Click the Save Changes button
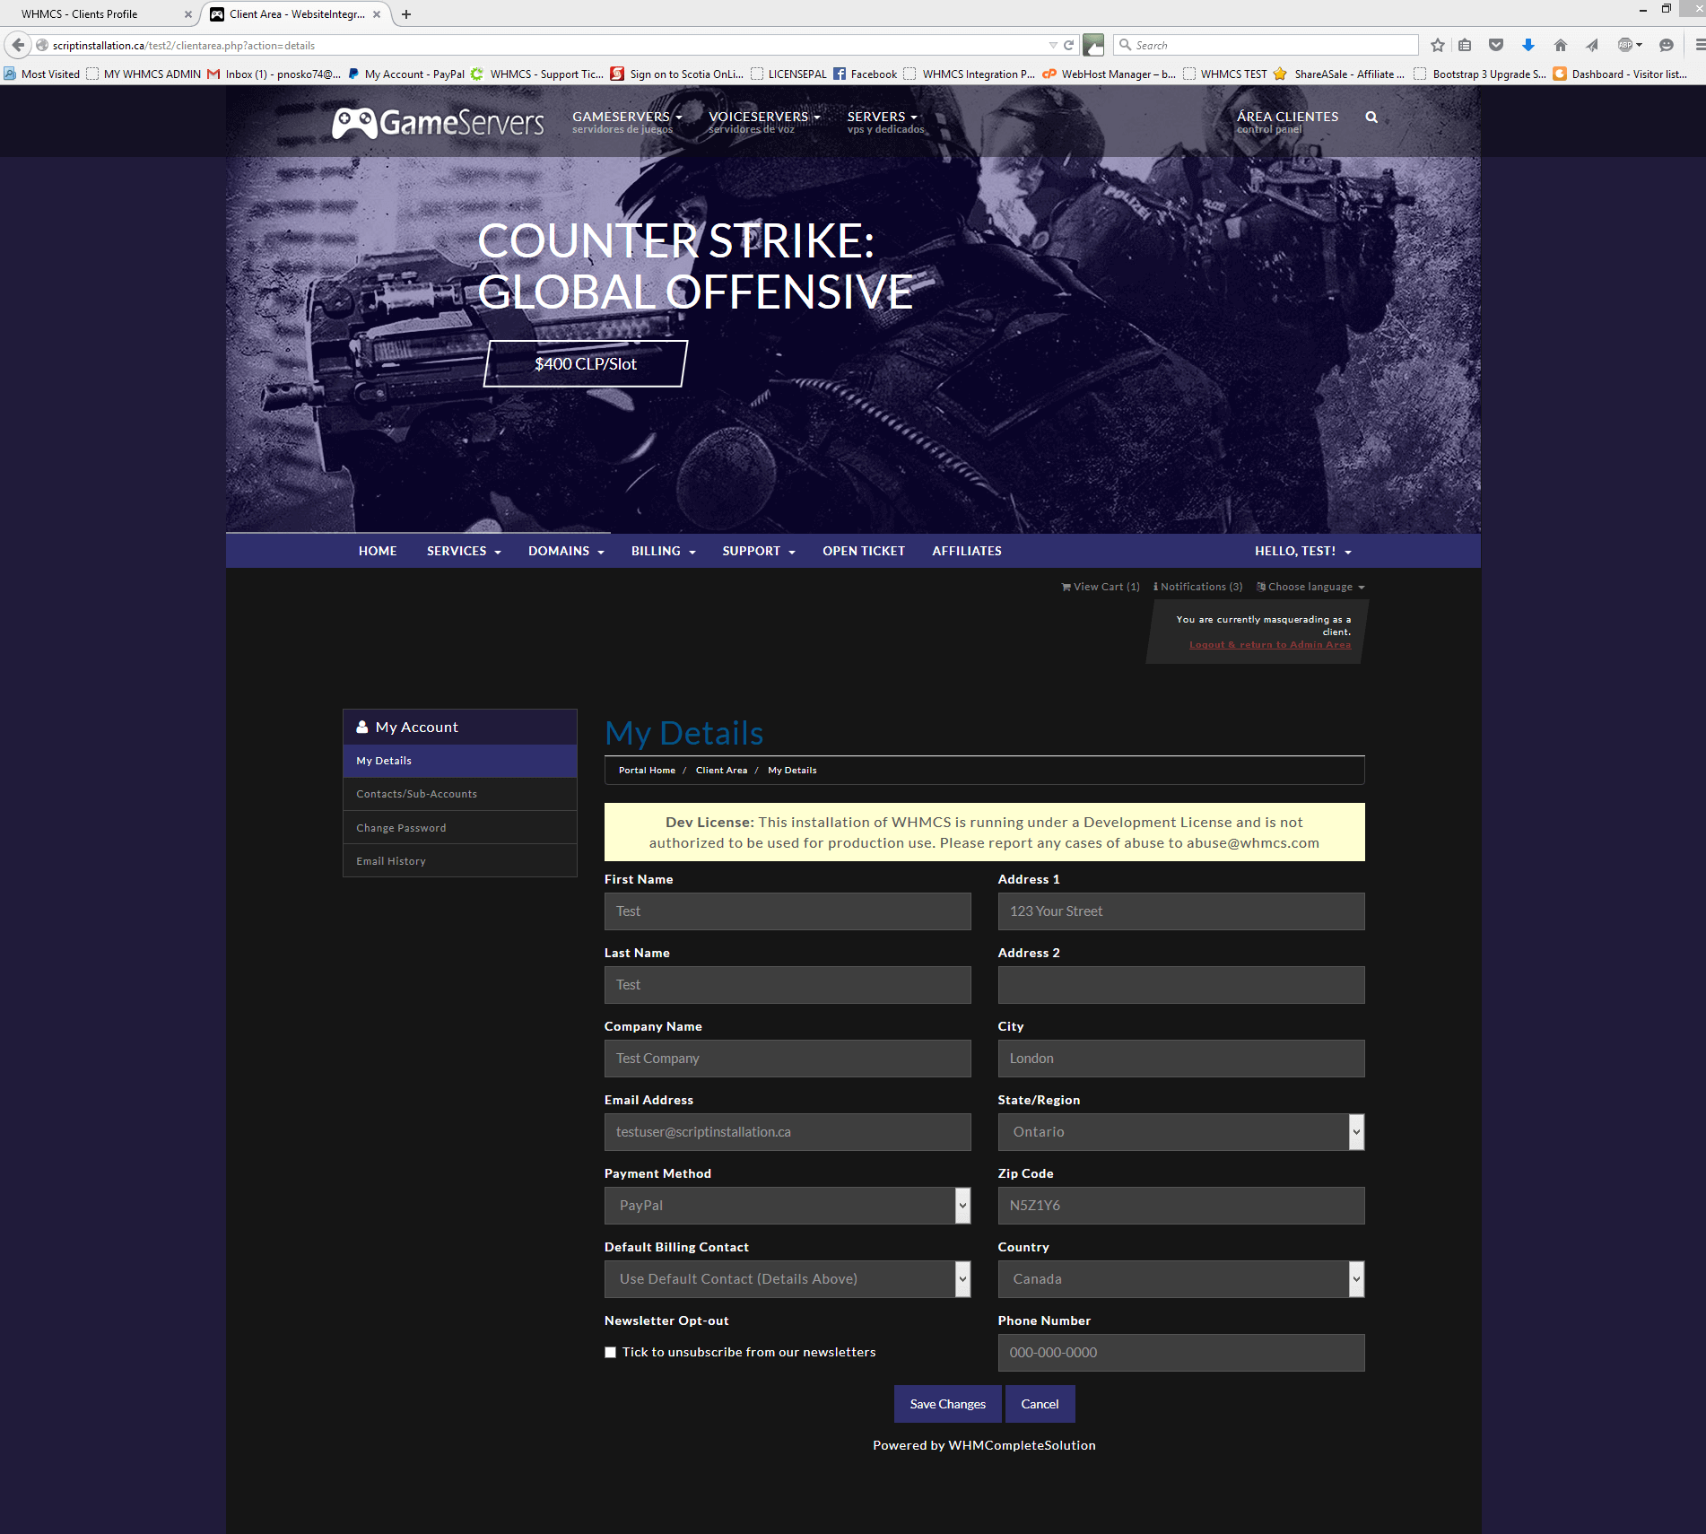This screenshot has width=1706, height=1534. (x=948, y=1404)
